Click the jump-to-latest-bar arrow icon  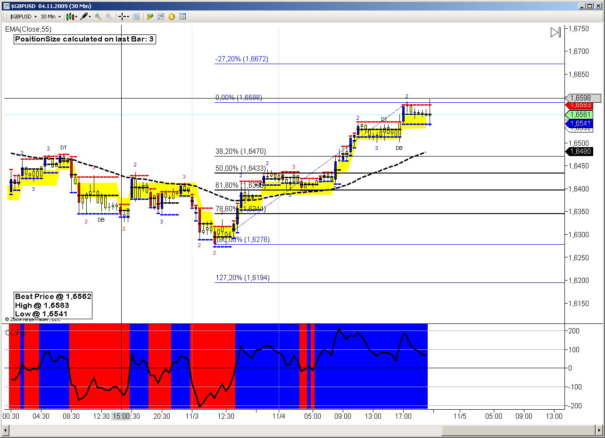coord(555,33)
